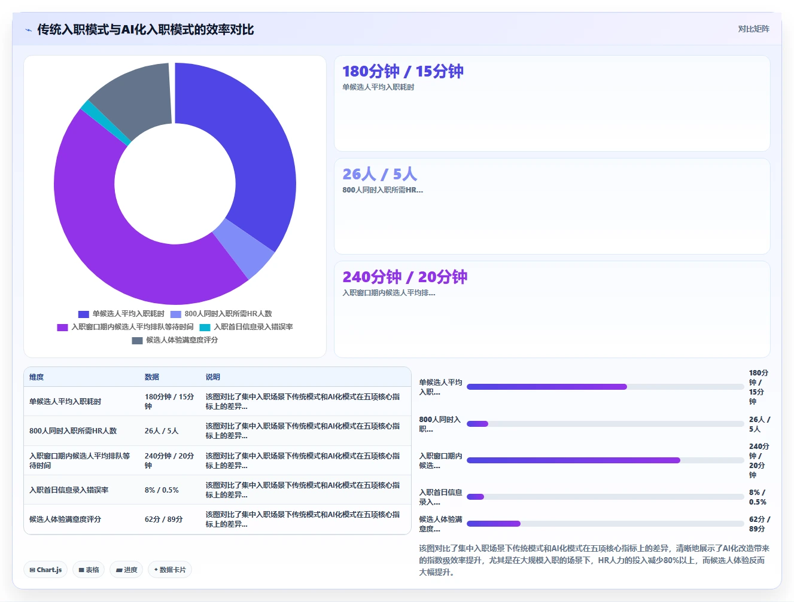Image resolution: width=794 pixels, height=602 pixels.
Task: Click the 180分钟 / 15分钟 card heading
Action: 403,72
